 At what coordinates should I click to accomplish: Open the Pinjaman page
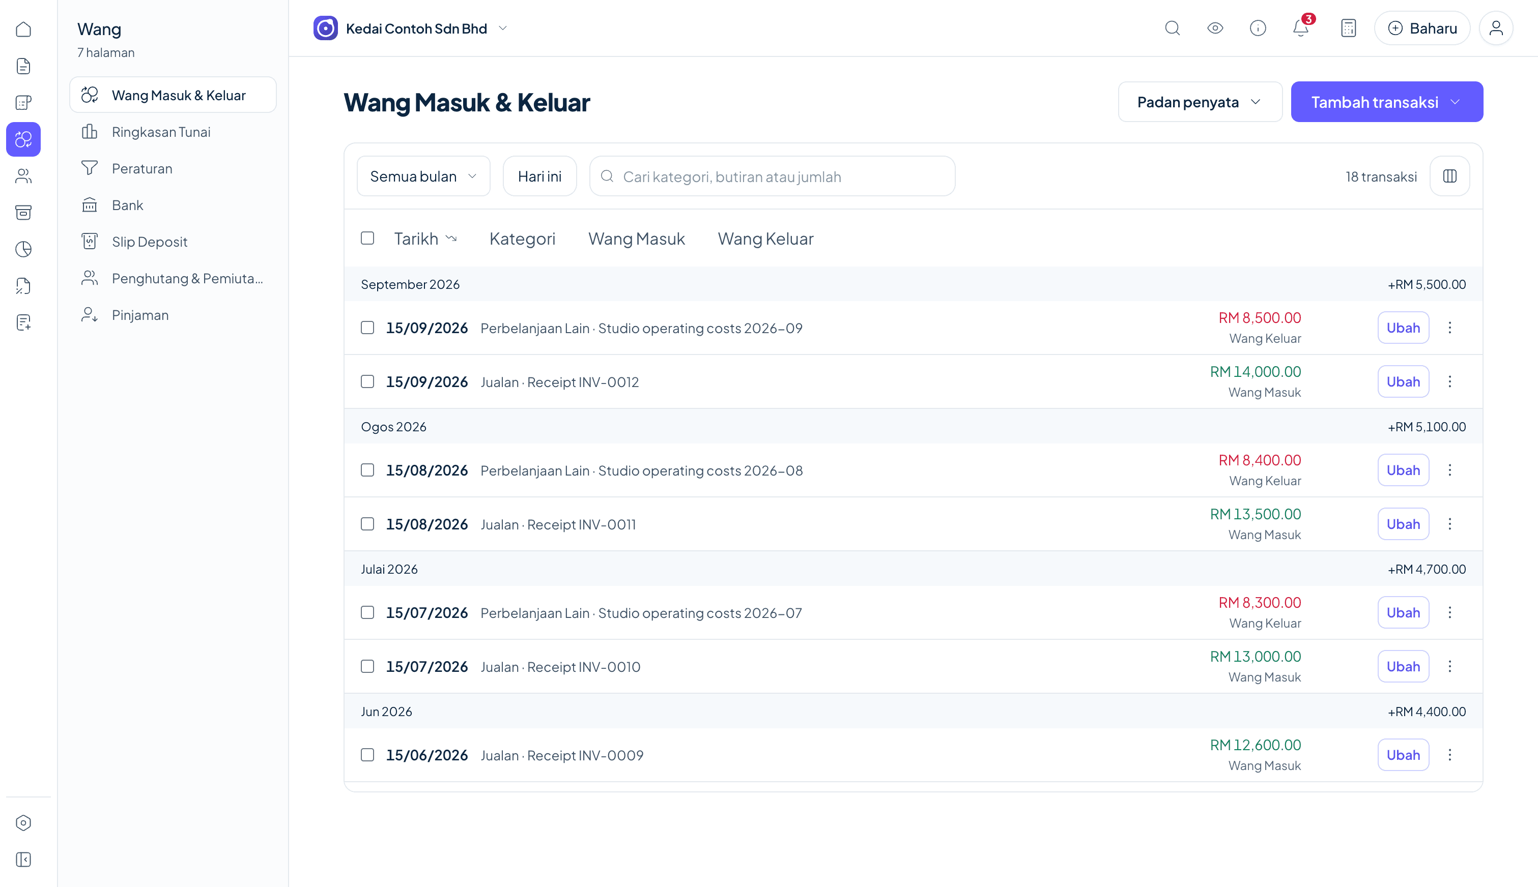(173, 315)
